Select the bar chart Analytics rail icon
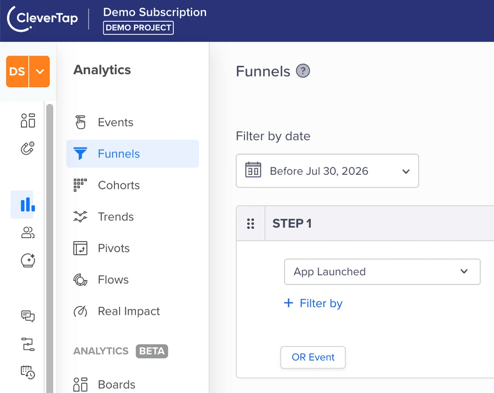 pyautogui.click(x=28, y=204)
